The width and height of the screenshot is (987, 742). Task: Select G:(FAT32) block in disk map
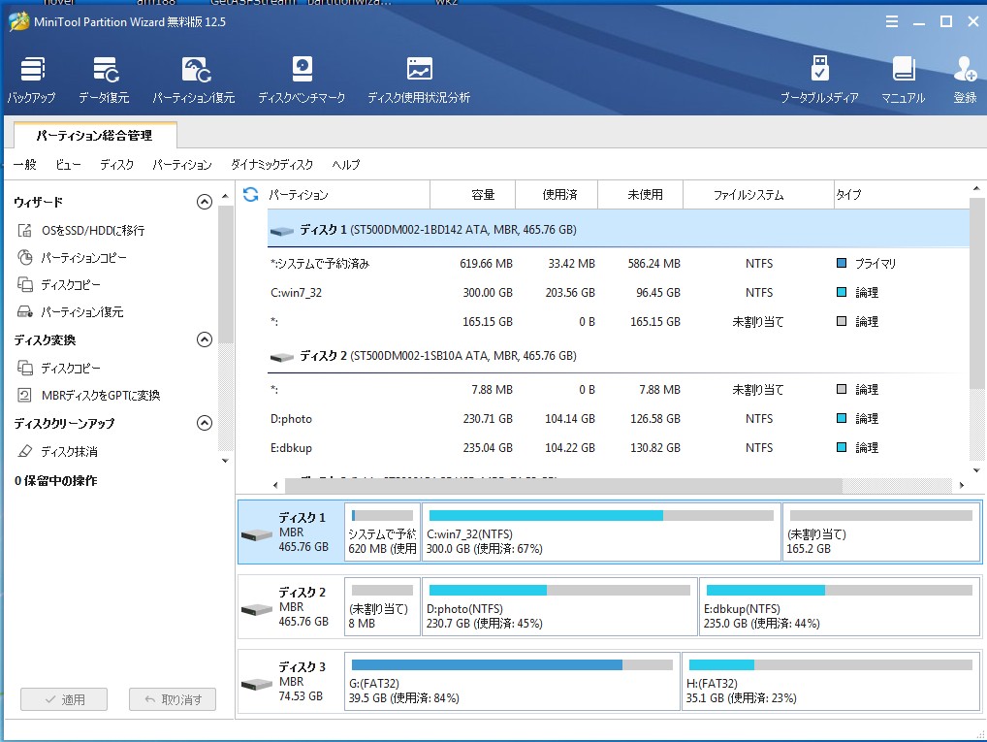pos(512,682)
